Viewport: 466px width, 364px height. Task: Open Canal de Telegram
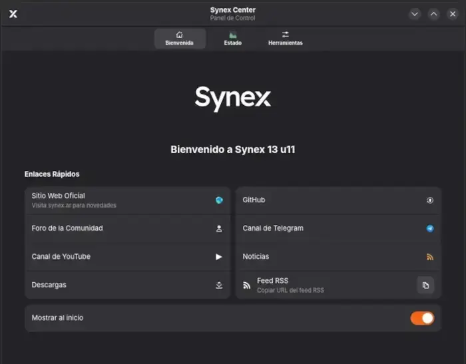[x=338, y=228]
